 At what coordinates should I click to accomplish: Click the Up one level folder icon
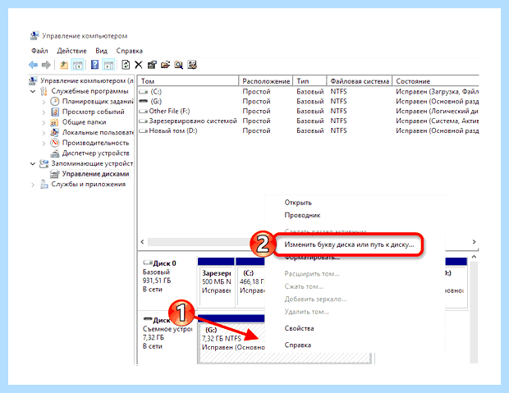[x=64, y=65]
